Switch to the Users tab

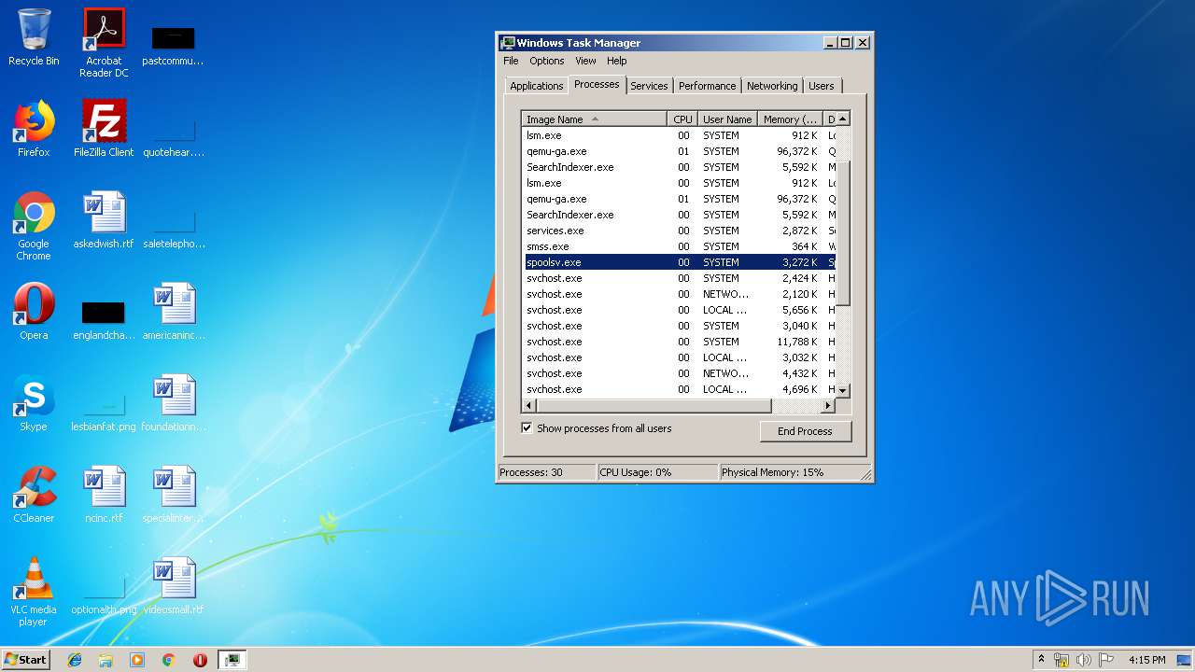pyautogui.click(x=822, y=86)
